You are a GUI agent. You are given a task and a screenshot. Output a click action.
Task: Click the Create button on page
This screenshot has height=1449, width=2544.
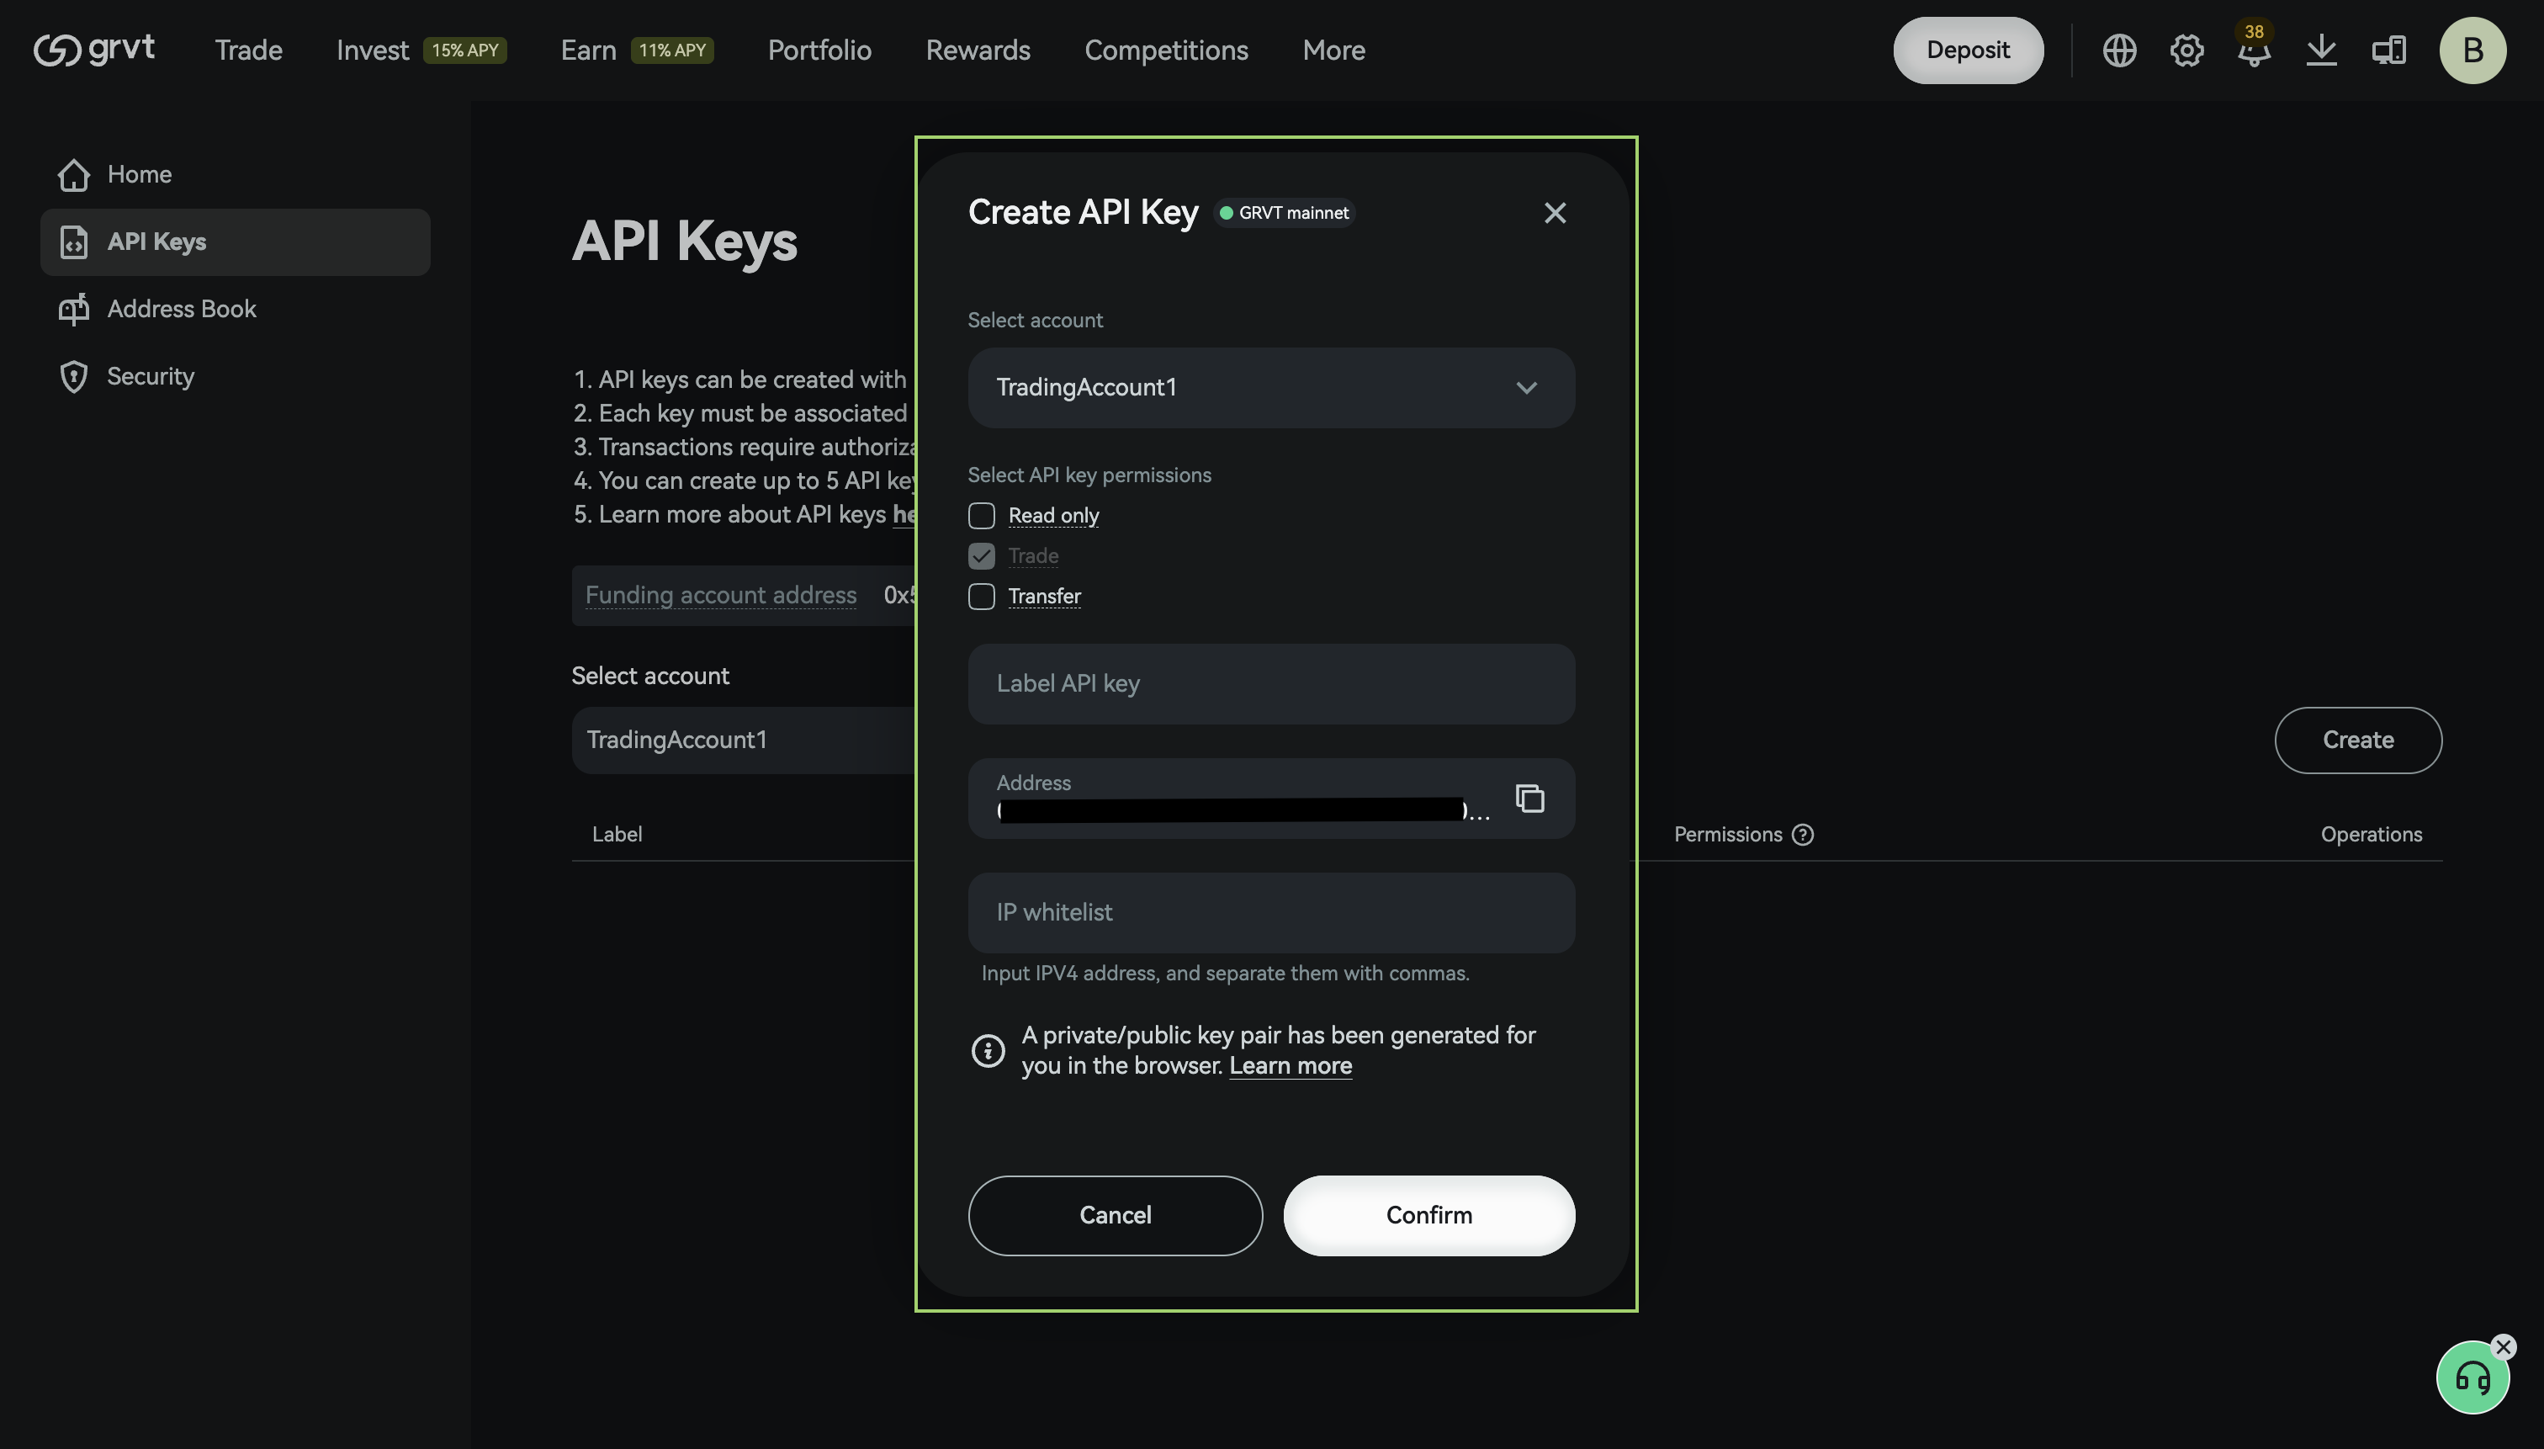pyautogui.click(x=2357, y=740)
